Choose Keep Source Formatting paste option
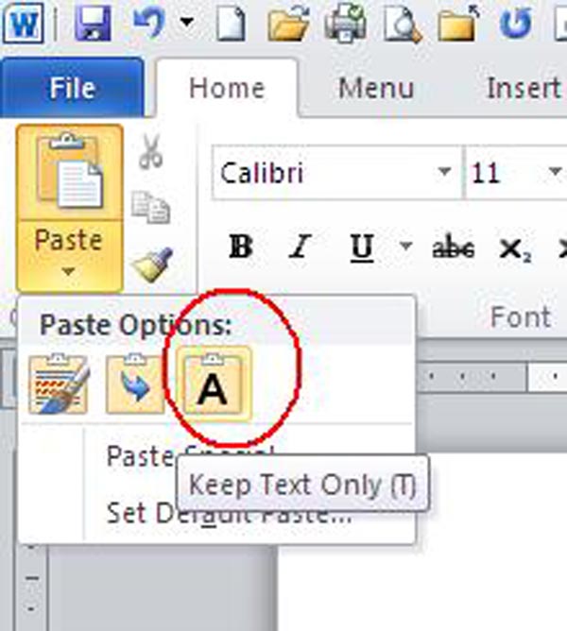The height and width of the screenshot is (631, 567). tap(59, 384)
